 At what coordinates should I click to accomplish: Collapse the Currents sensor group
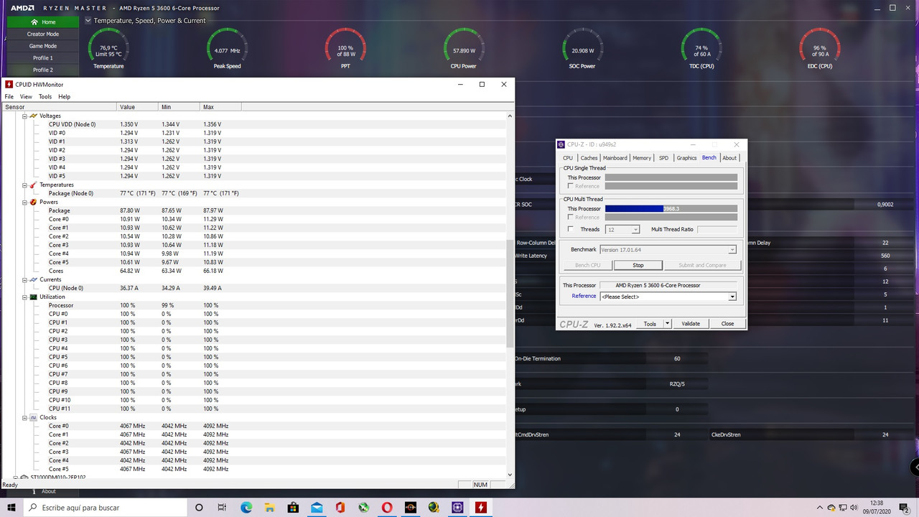25,279
